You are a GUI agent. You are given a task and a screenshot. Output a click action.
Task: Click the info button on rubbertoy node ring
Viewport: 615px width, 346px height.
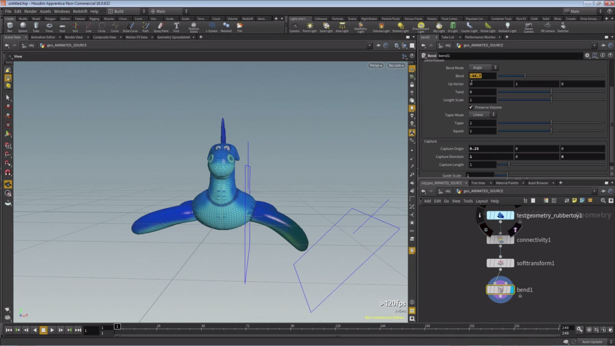[480, 215]
